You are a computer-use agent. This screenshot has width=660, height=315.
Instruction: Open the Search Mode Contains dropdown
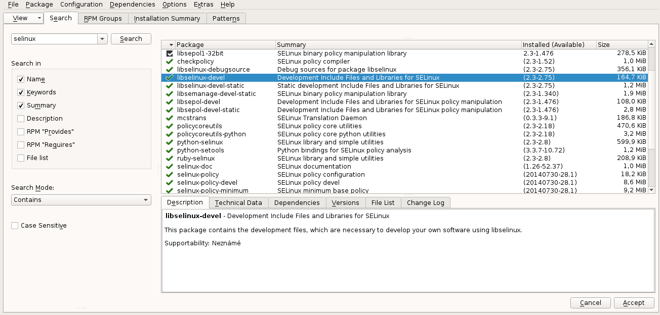click(81, 200)
